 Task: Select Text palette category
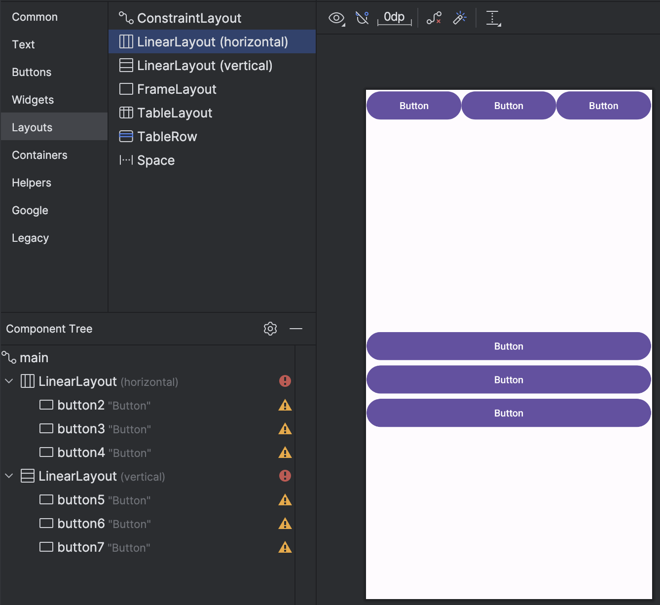[x=54, y=44]
